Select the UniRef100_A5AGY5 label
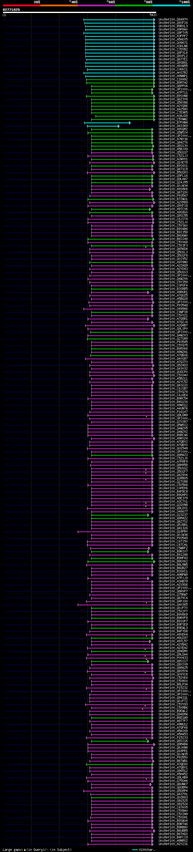This screenshot has height=852, width=193. pos(173,39)
